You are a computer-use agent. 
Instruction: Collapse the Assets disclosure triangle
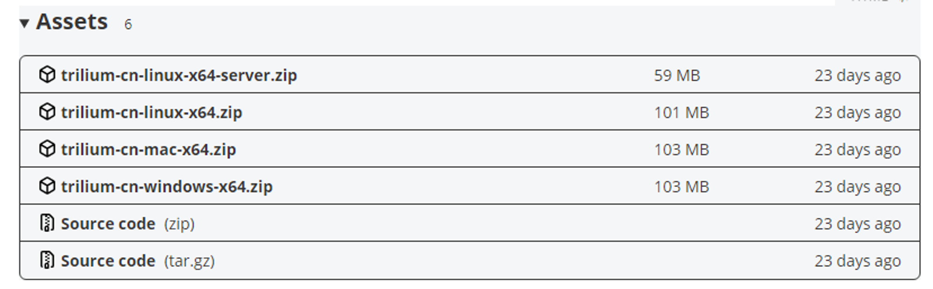tap(24, 23)
